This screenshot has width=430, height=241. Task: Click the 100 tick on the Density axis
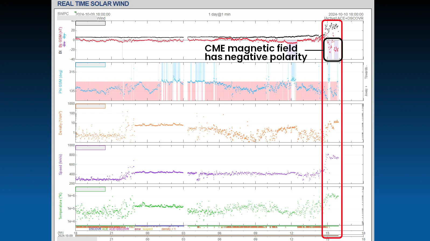click(72, 113)
